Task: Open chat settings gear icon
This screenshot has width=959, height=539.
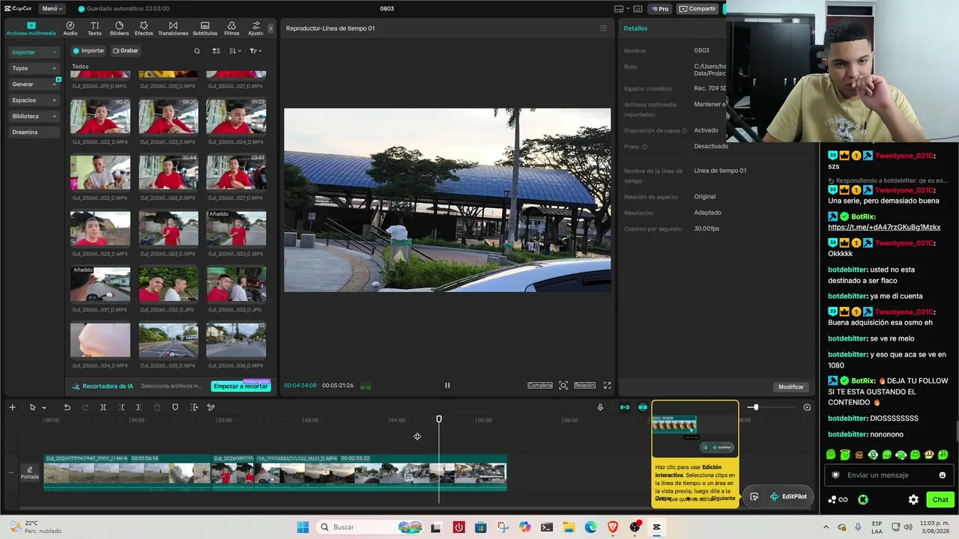Action: click(x=913, y=499)
